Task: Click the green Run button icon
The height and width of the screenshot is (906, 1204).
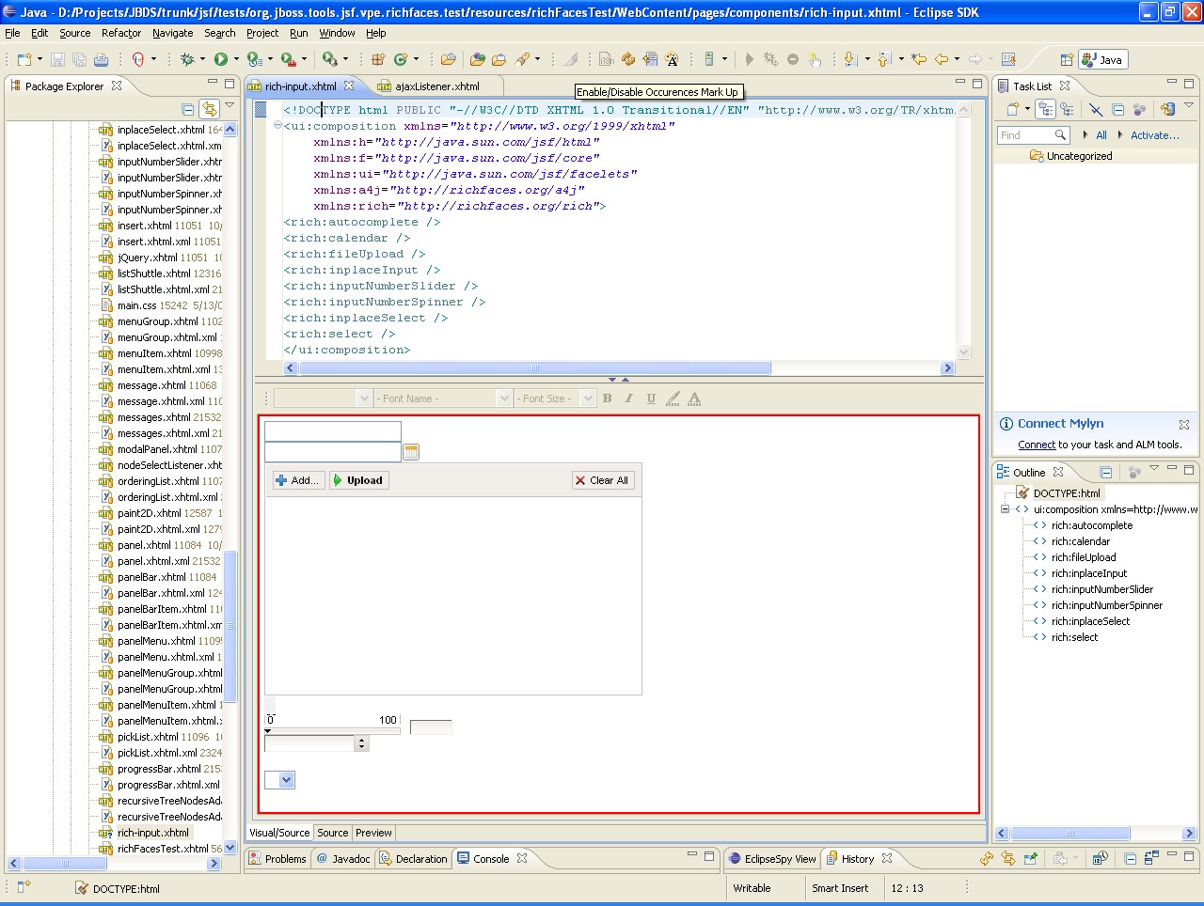Action: (221, 59)
